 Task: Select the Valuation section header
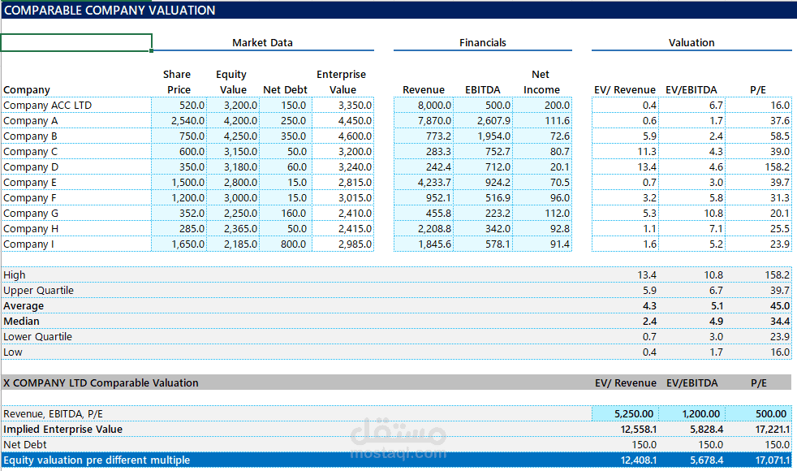[691, 43]
